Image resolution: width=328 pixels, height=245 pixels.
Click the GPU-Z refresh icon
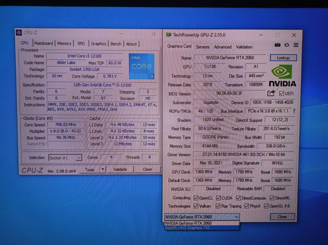click(x=287, y=45)
